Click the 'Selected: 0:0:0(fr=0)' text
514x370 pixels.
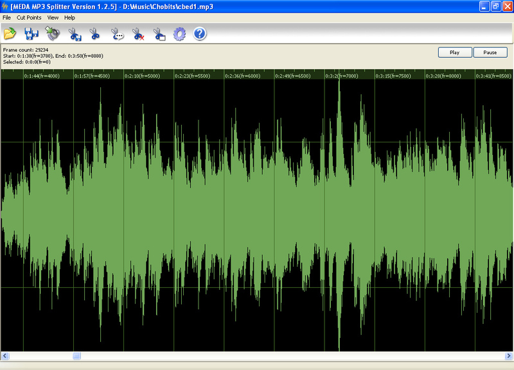click(27, 62)
